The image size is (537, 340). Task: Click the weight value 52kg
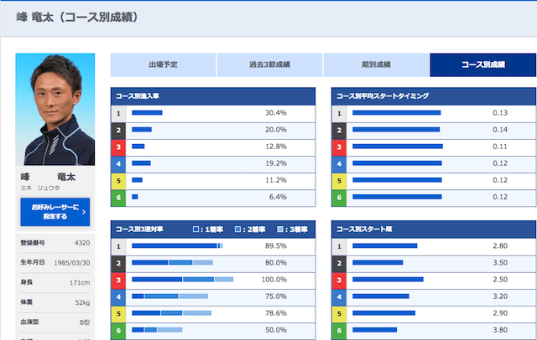(x=82, y=302)
